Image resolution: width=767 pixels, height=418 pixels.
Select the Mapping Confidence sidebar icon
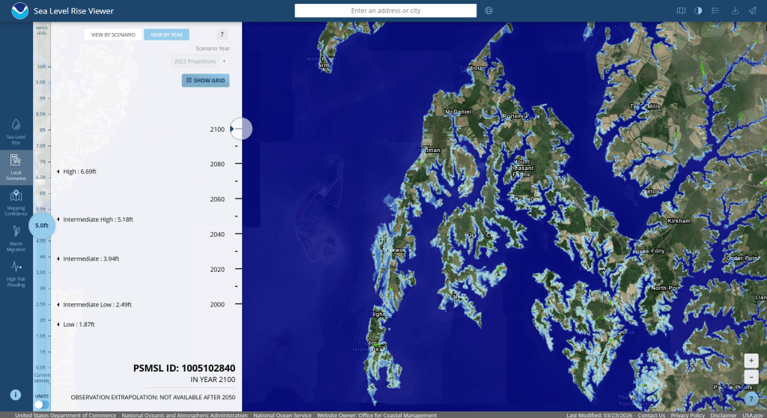tap(16, 201)
